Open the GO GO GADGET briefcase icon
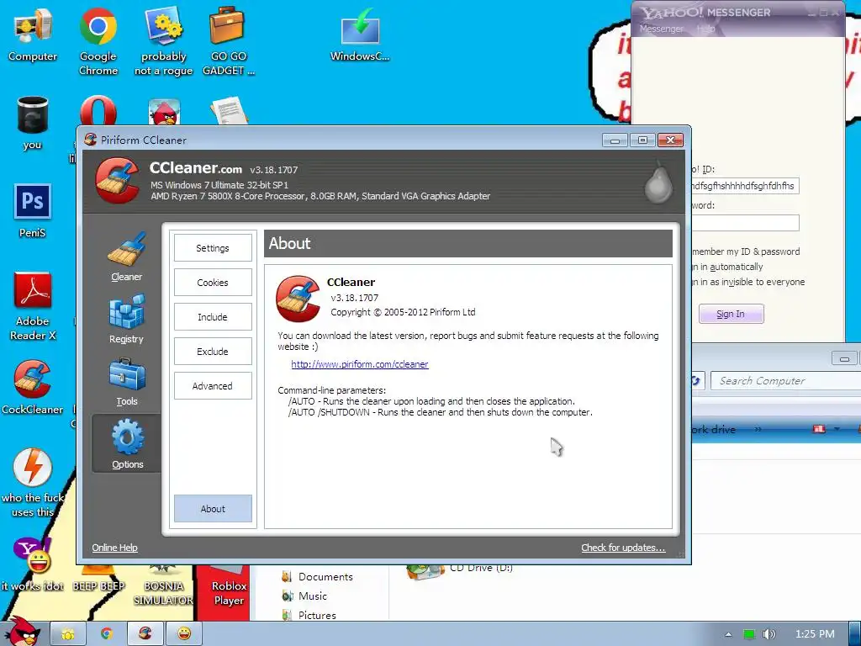 pos(229,42)
